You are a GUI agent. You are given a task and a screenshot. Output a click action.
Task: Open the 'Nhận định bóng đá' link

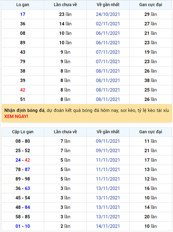(25, 110)
